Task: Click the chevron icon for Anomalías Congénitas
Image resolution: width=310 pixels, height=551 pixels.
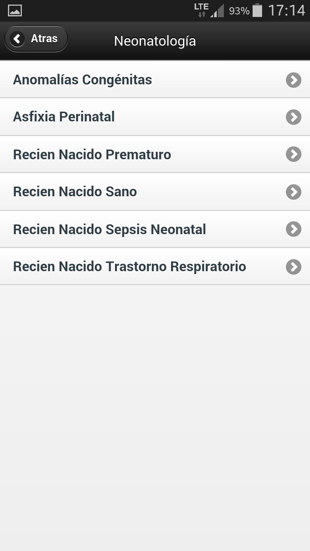Action: pos(293,80)
